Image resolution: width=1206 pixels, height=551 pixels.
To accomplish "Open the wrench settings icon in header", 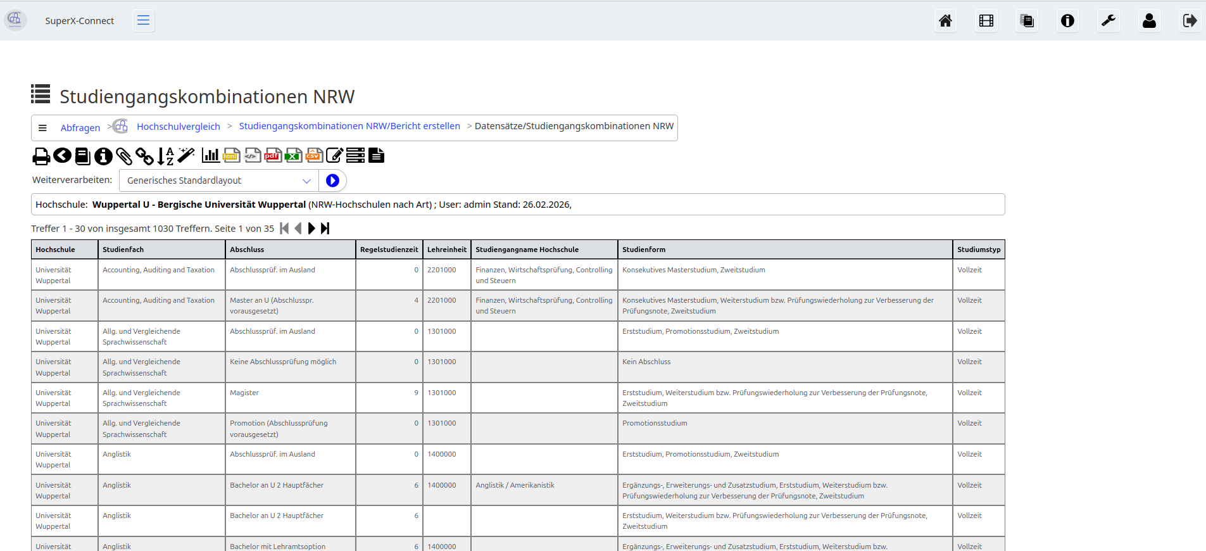I will (1109, 21).
